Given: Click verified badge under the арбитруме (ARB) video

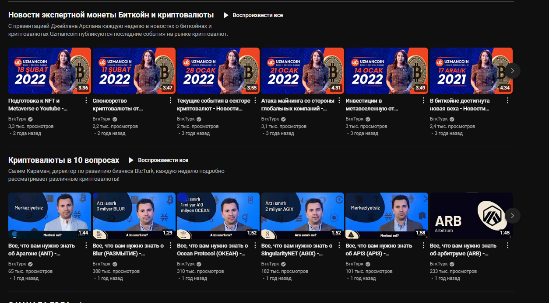Looking at the screenshot, I should click(452, 264).
